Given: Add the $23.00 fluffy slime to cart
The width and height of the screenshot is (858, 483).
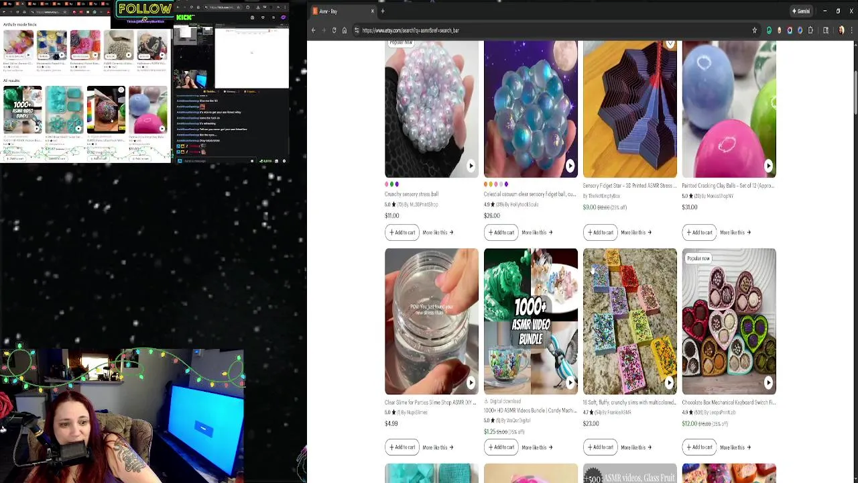Looking at the screenshot, I should pos(601,447).
